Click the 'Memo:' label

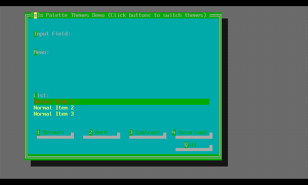42,52
